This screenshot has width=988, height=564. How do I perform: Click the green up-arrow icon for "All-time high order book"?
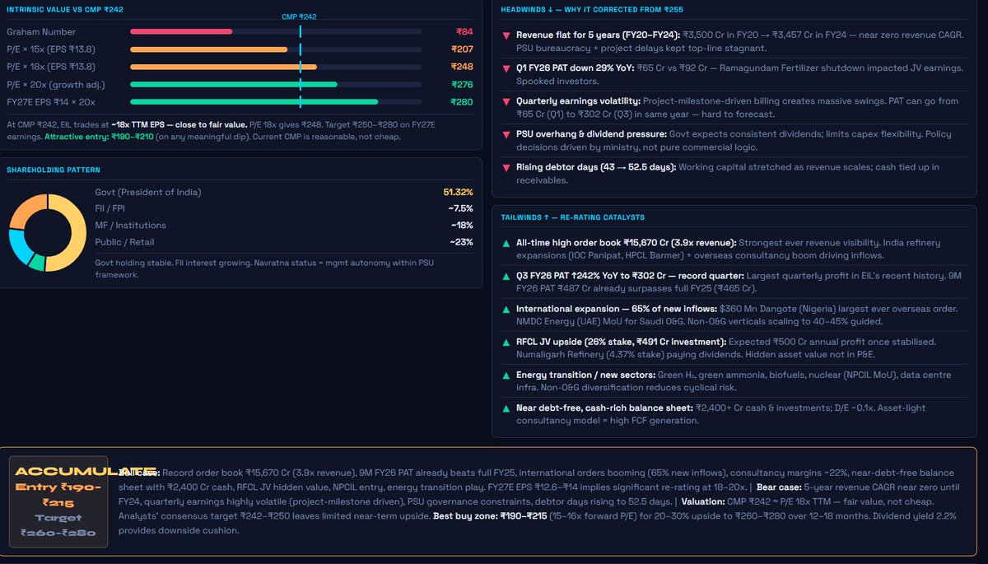pyautogui.click(x=505, y=243)
